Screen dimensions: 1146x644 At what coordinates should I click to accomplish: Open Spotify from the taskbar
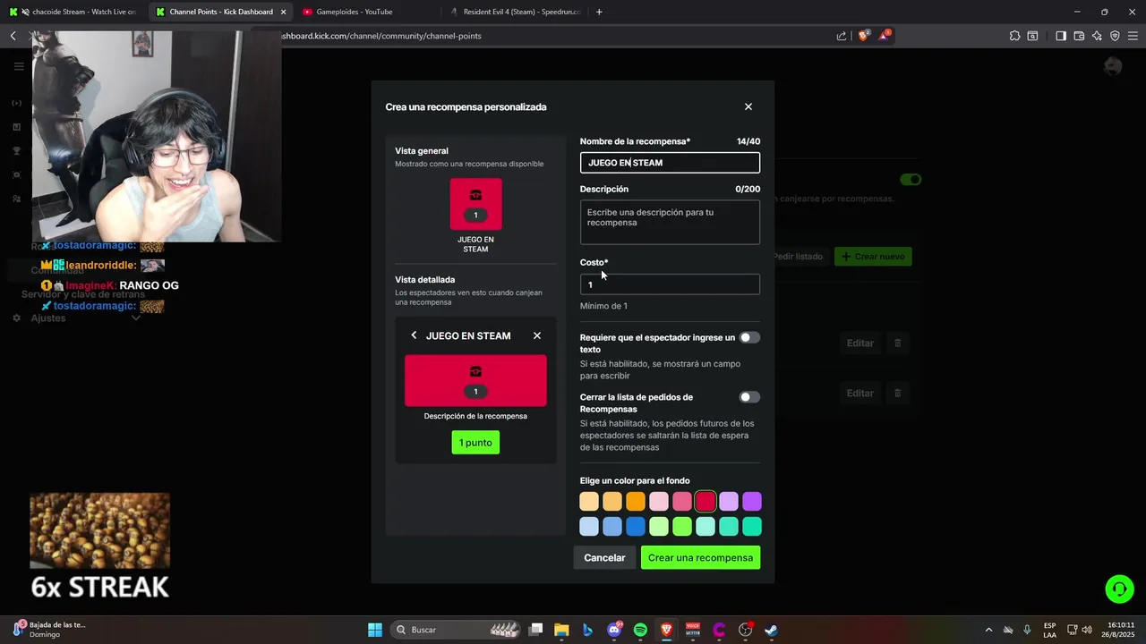[640, 630]
